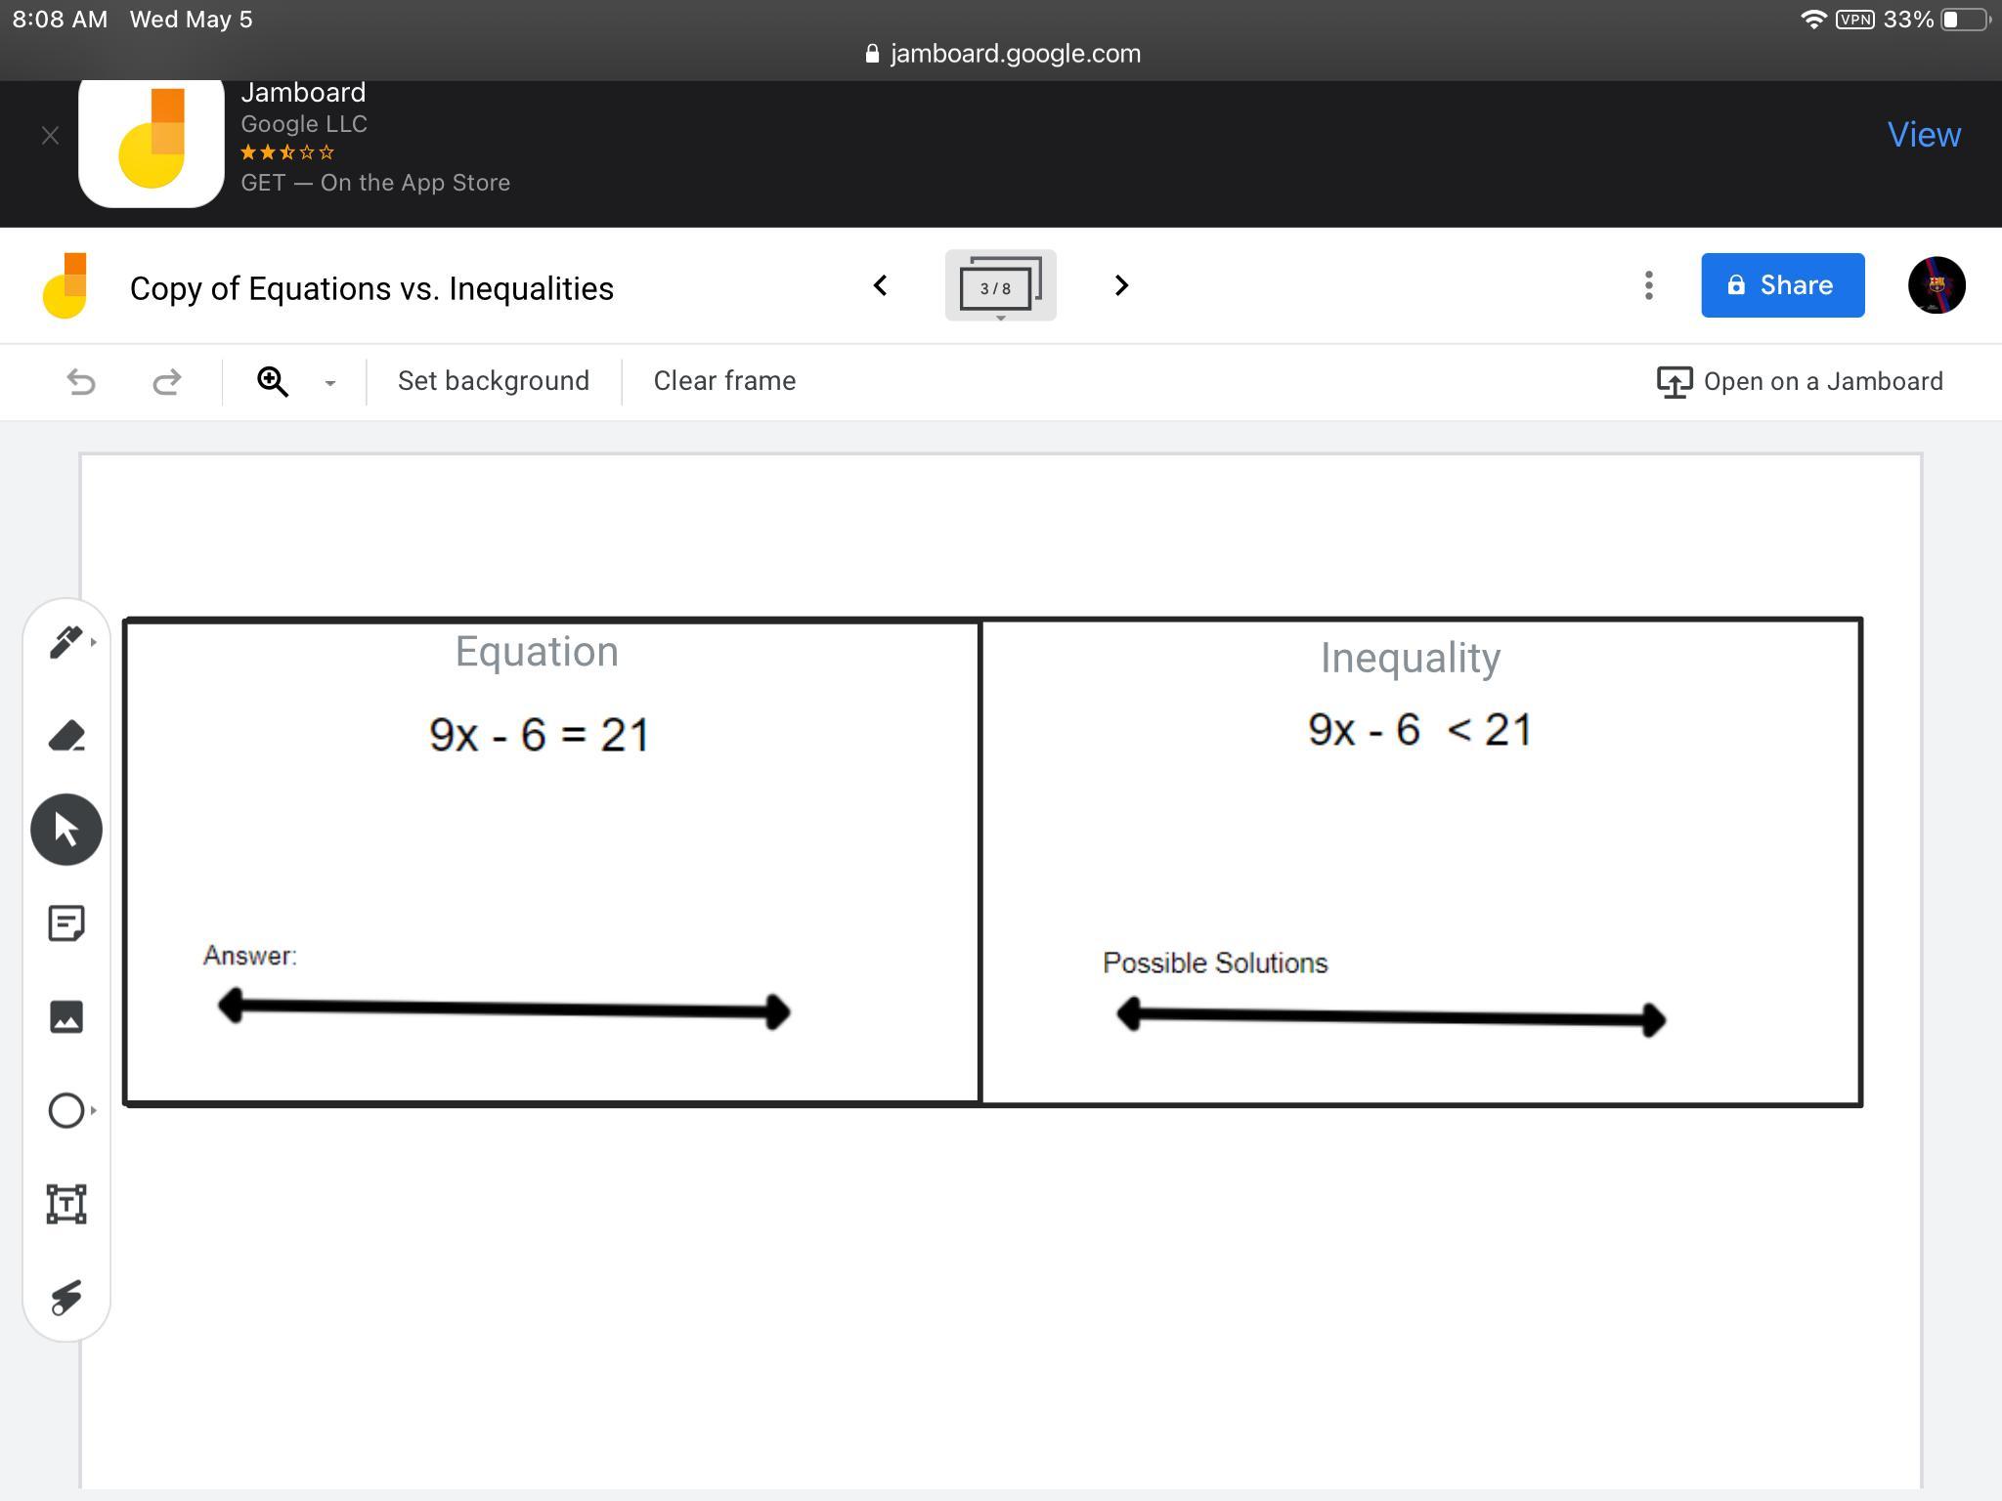Select the Pen drawing tool
The width and height of the screenshot is (2002, 1501).
coord(65,642)
